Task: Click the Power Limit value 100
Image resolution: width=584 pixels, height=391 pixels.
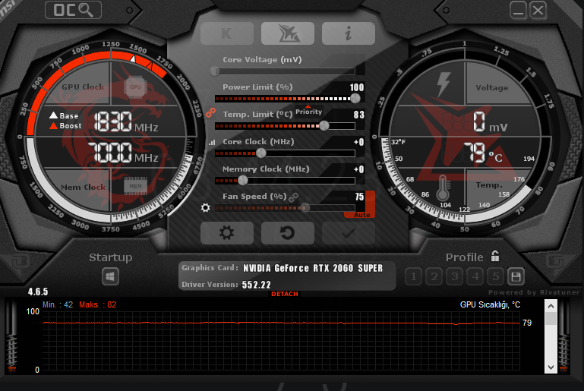Action: click(x=357, y=87)
